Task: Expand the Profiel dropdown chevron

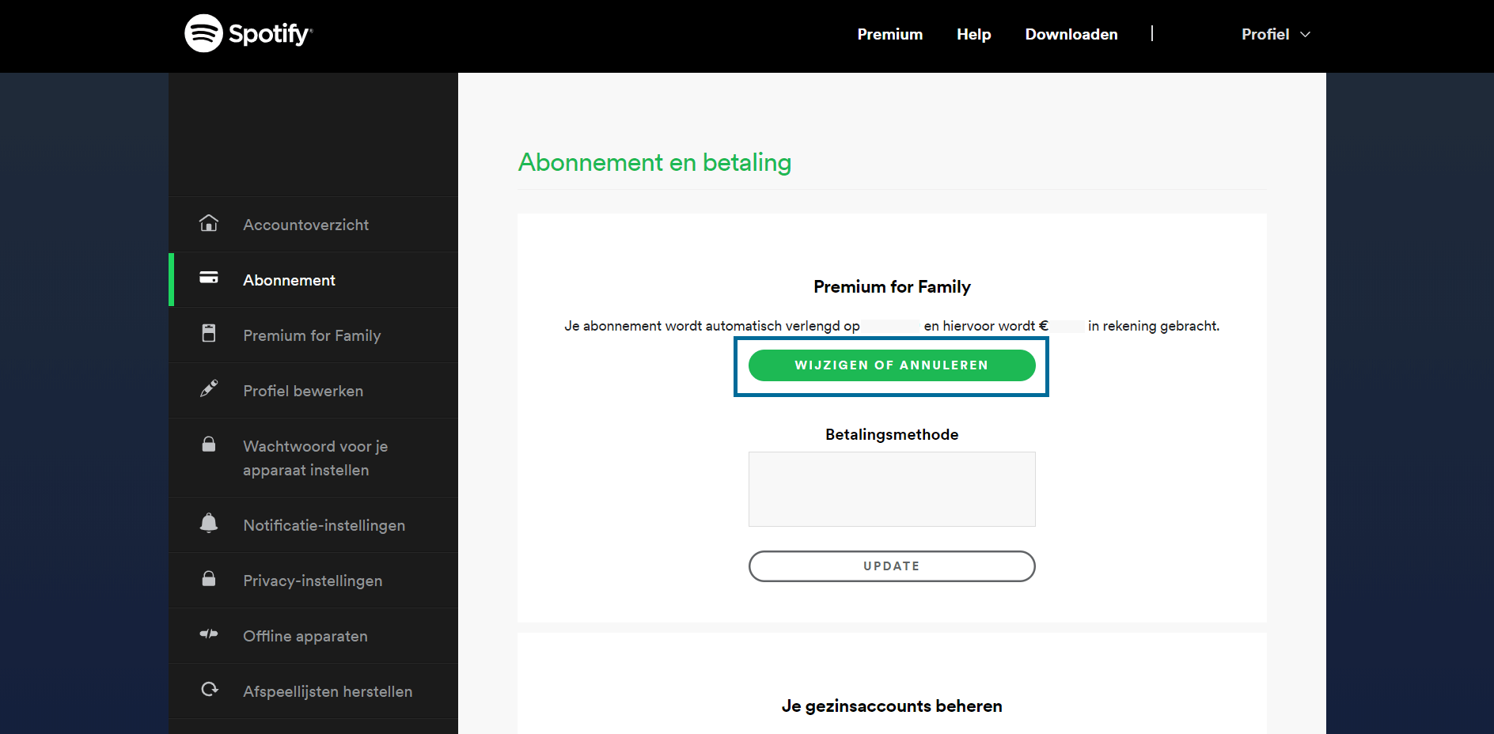Action: click(x=1306, y=34)
